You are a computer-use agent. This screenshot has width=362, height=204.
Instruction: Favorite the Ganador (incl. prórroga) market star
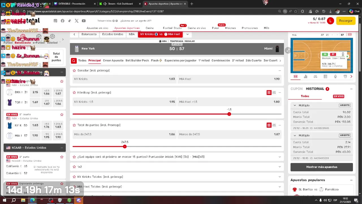74,71
